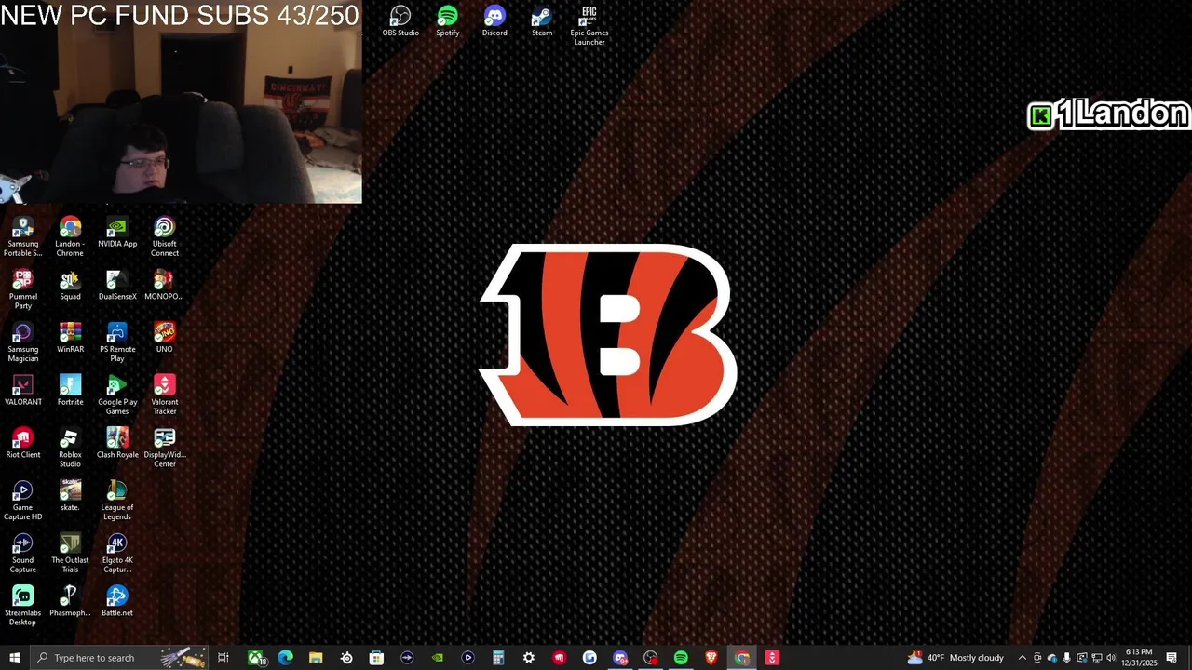The width and height of the screenshot is (1192, 670).
Task: Open Google Play Games desktop icon
Action: point(117,395)
